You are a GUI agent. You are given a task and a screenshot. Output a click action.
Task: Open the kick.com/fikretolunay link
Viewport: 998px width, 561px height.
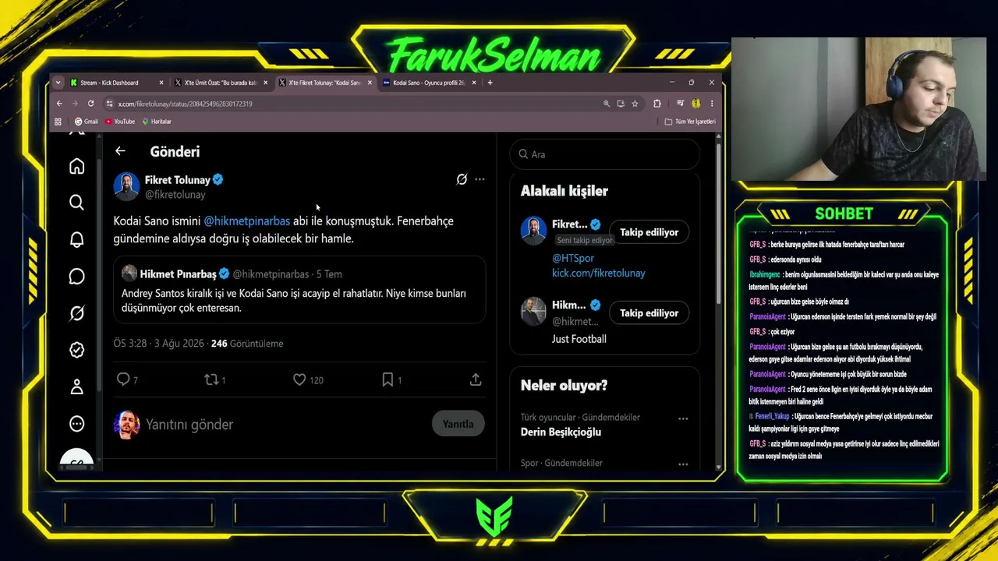[599, 273]
